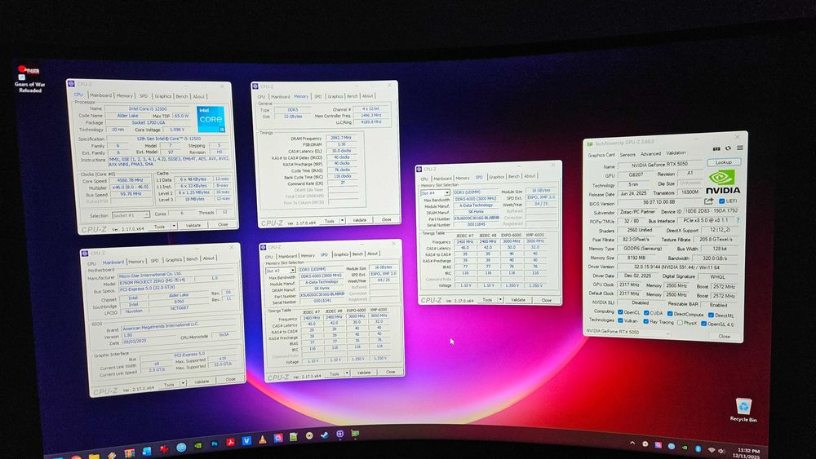Show hidden system tray icons chevron

coord(632,443)
